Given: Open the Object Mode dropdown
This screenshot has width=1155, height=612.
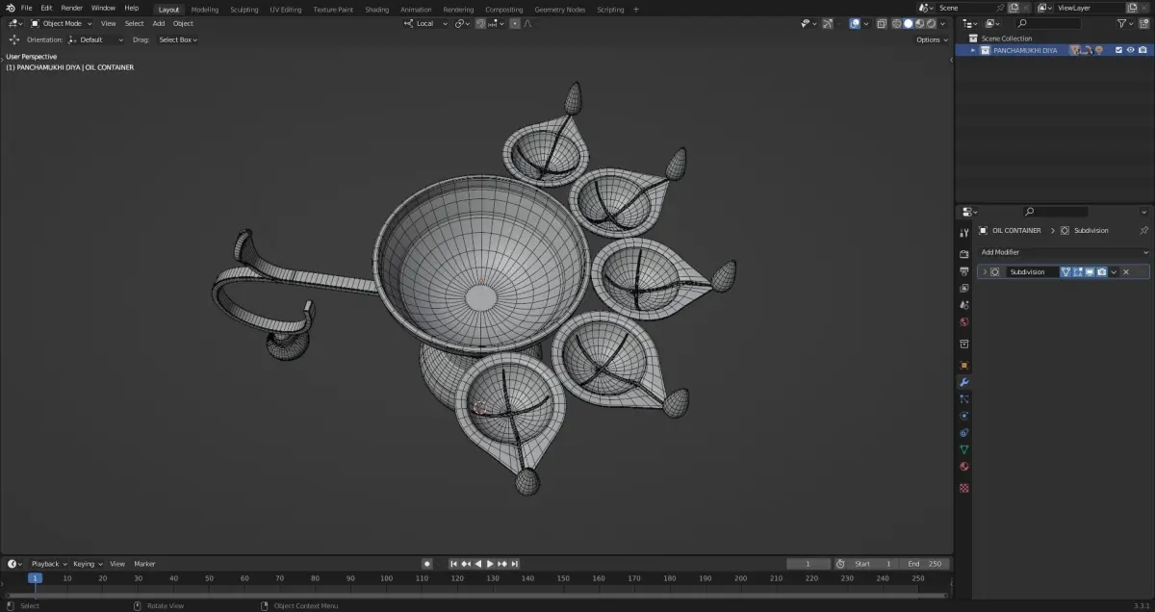Looking at the screenshot, I should coord(62,23).
